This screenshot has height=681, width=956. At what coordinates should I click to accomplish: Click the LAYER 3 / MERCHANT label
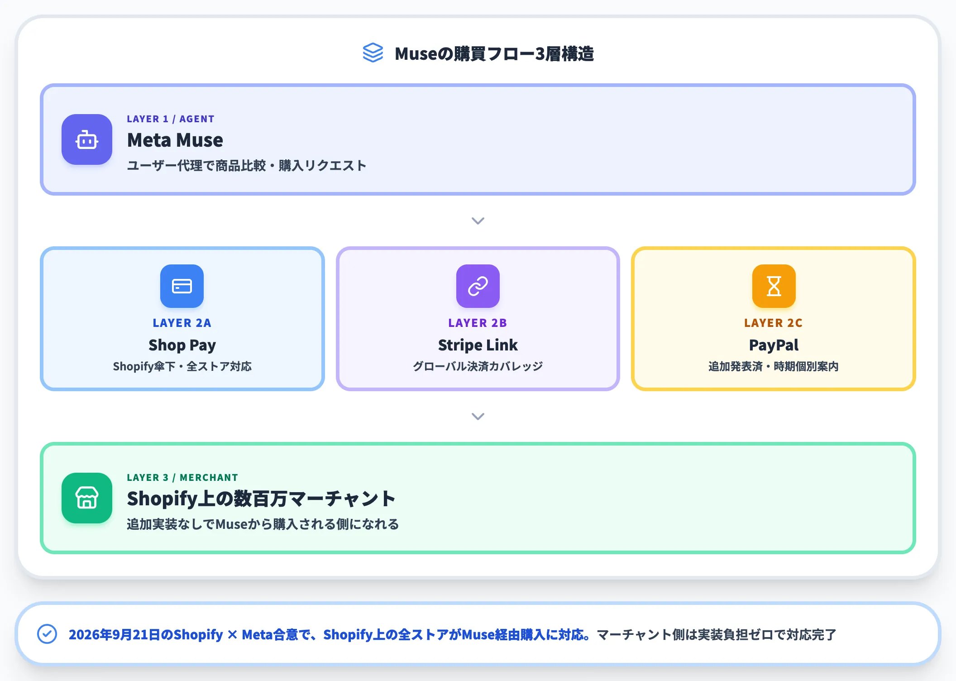click(182, 478)
